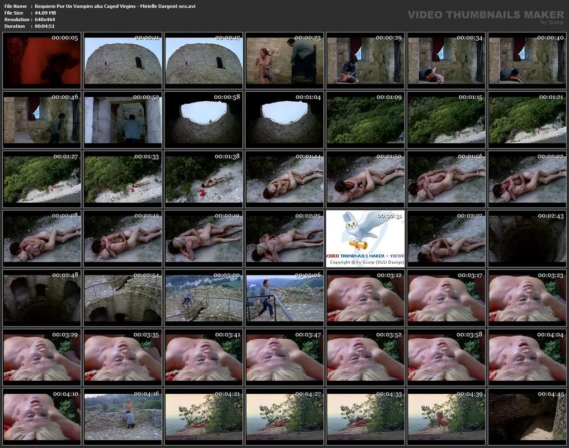Select the thumbnail stamped 00:03:35
The height and width of the screenshot is (448, 569).
(x=123, y=357)
